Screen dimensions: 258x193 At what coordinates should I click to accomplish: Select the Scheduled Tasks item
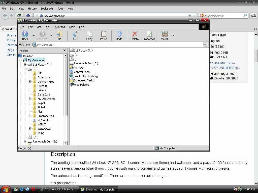pos(82,80)
